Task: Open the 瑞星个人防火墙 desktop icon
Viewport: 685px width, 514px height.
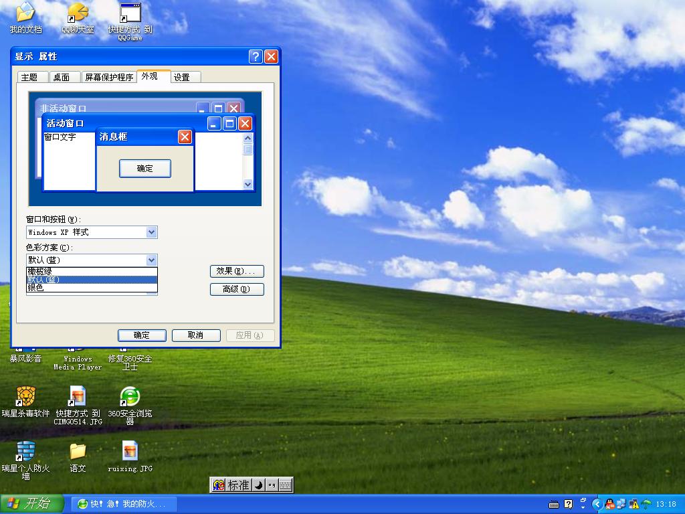Action: (x=25, y=451)
